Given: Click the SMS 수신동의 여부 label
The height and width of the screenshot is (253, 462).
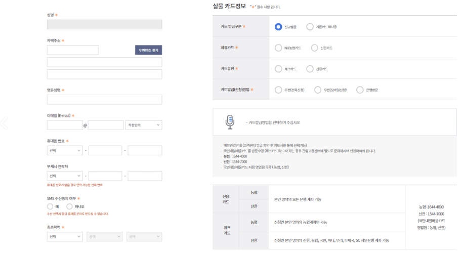Looking at the screenshot, I should [x=61, y=198].
